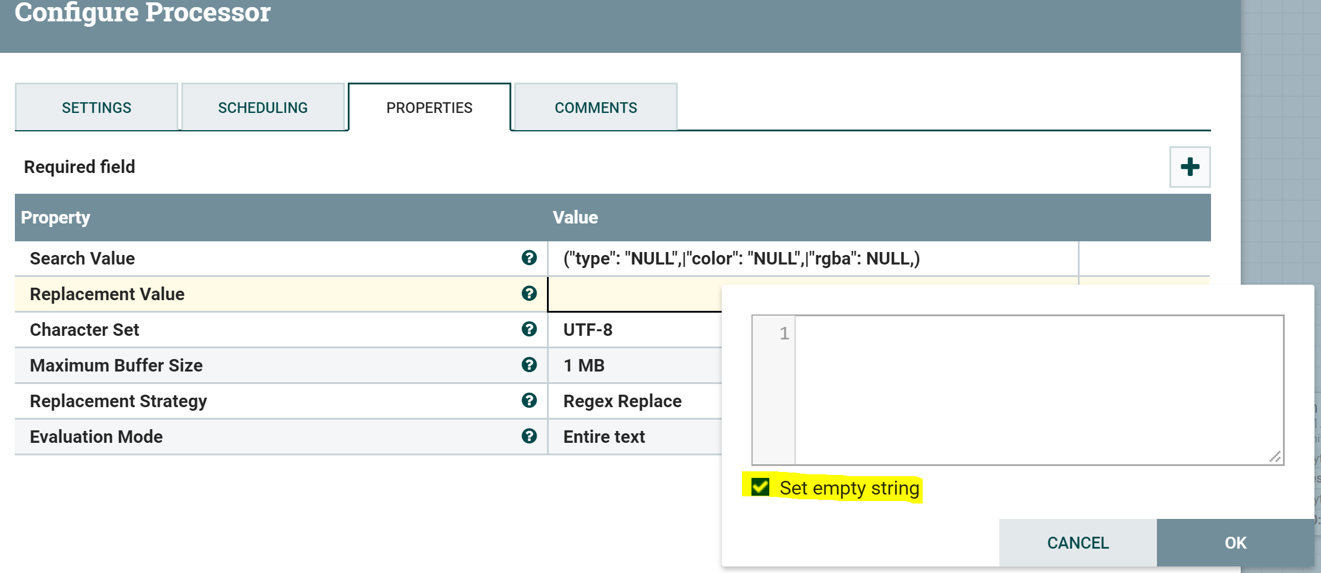Select the PROPERTIES tab
Viewport: 1321px width, 573px height.
point(429,108)
